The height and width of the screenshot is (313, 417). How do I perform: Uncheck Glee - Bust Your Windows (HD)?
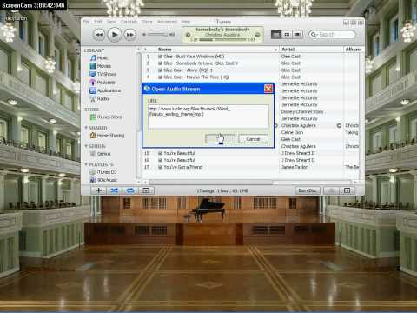coord(160,57)
